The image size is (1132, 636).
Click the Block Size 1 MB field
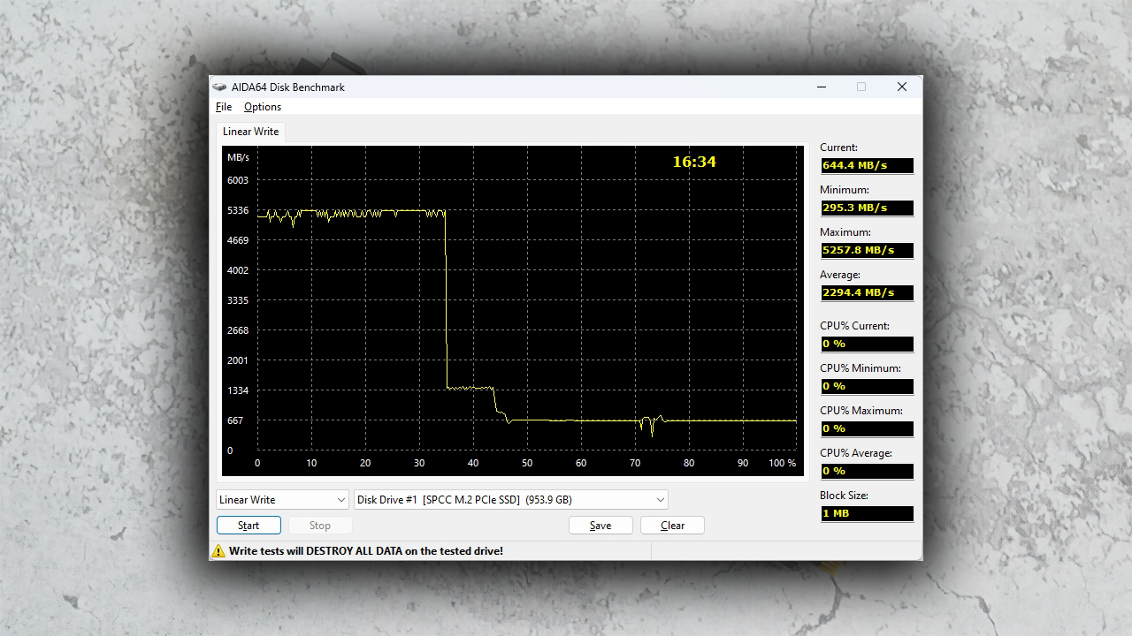(x=867, y=513)
